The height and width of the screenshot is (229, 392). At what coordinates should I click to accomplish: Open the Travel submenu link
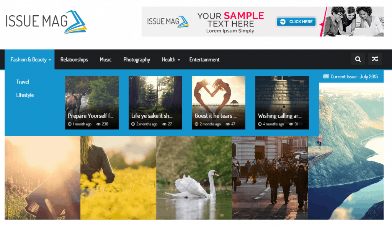(x=23, y=82)
